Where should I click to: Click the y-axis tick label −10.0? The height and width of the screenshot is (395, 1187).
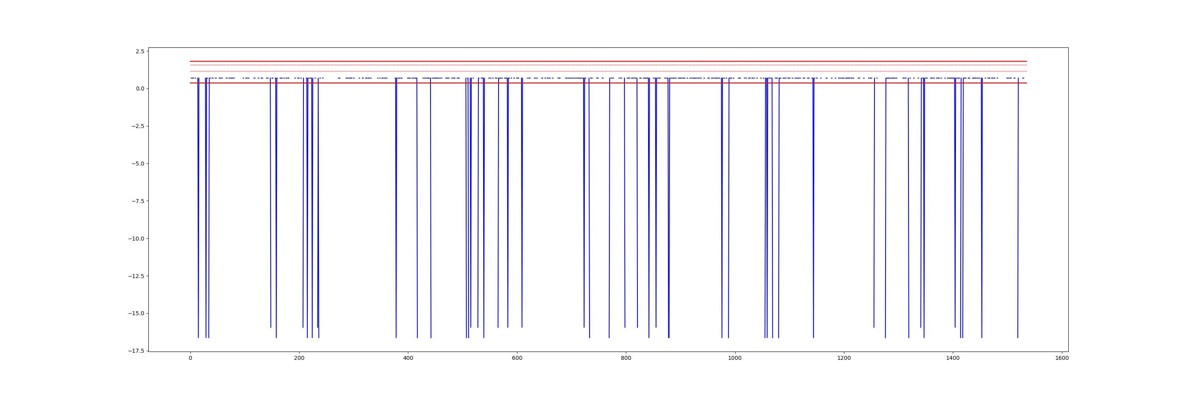coord(136,239)
